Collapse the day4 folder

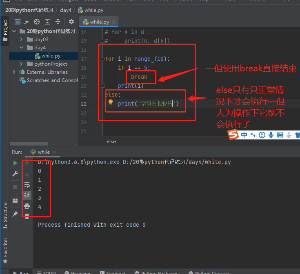click(x=21, y=47)
